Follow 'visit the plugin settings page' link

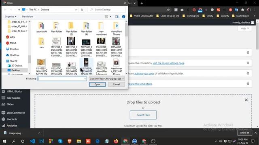168,63
